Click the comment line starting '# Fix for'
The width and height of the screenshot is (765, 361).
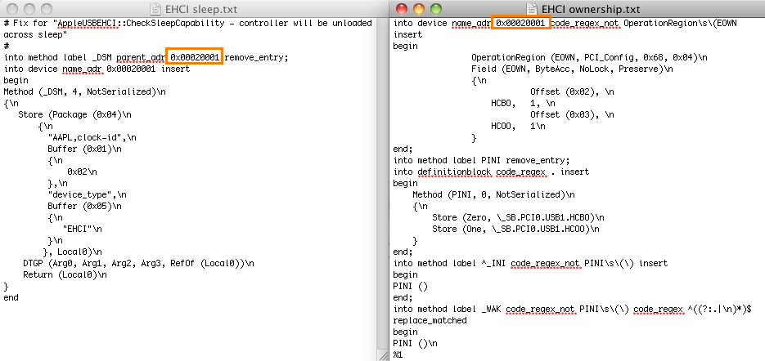coord(188,24)
